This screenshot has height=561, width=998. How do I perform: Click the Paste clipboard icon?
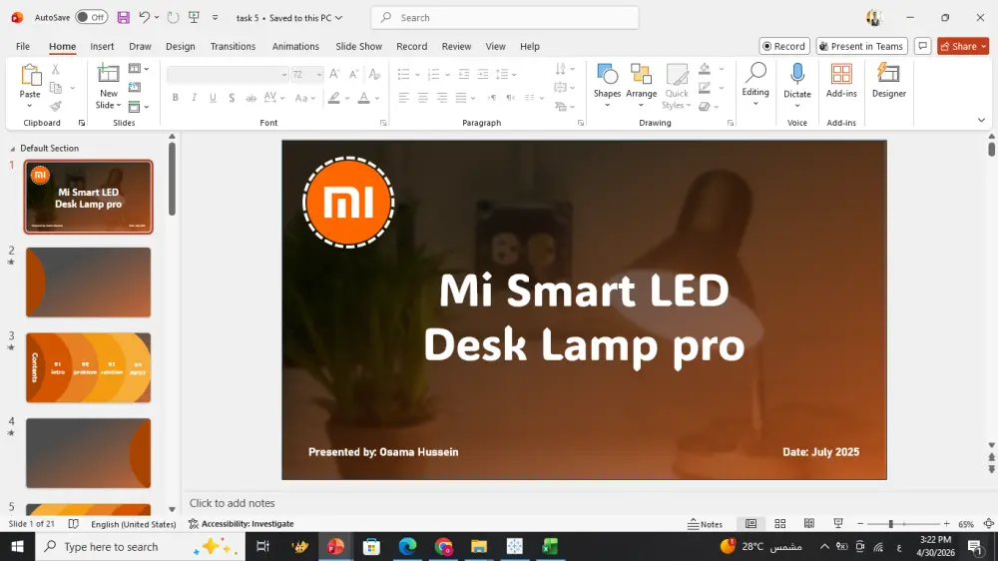[x=30, y=75]
